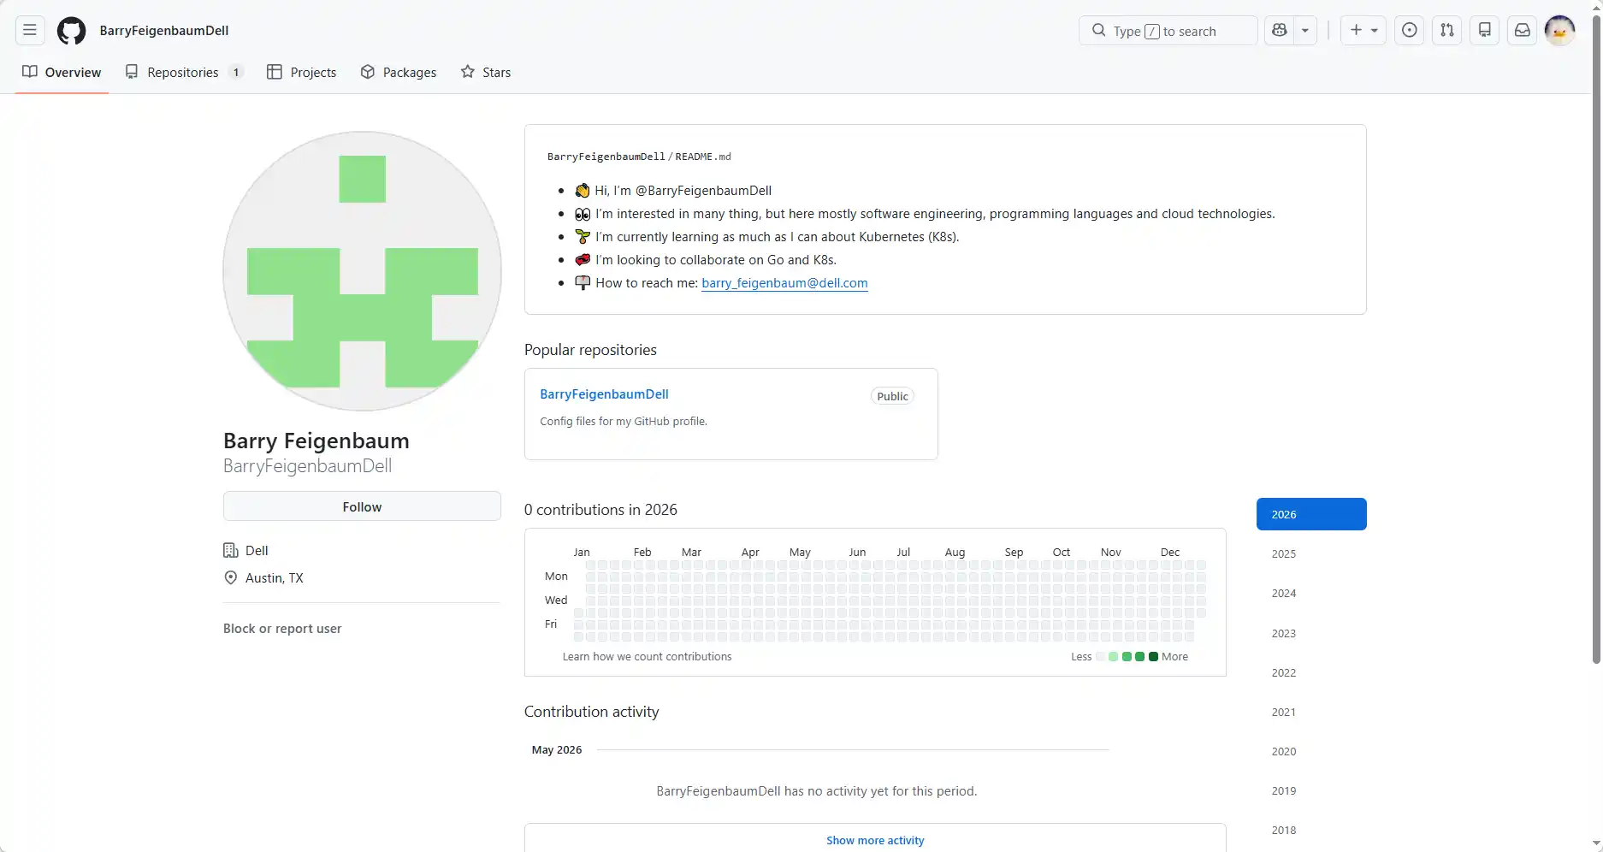
Task: Switch to the Projects tab
Action: [x=302, y=72]
